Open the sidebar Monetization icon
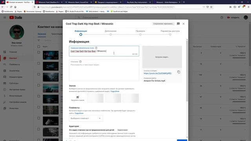Screen dimensions: 251x141 [5, 96]
